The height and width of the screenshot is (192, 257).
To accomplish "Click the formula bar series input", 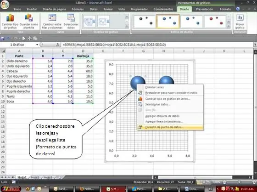I will 157,45.
